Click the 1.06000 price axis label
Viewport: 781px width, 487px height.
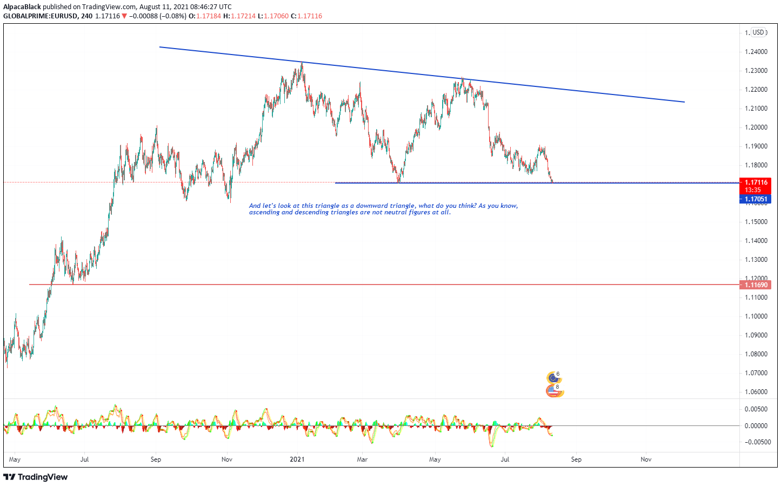(x=756, y=392)
